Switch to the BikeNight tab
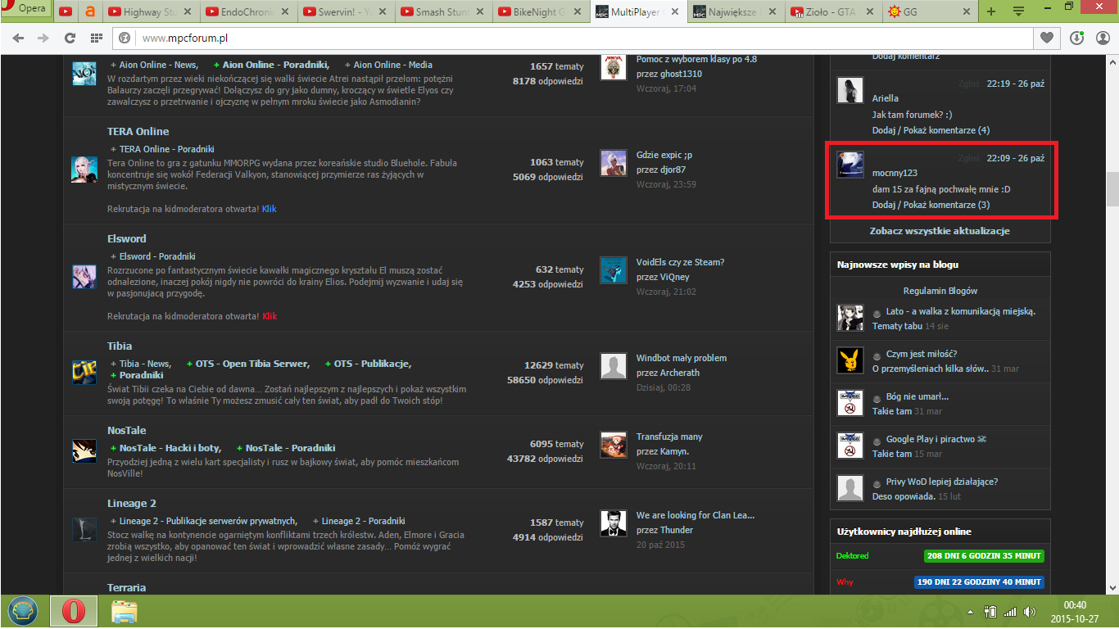Screen dimensions: 1119x629 click(540, 11)
